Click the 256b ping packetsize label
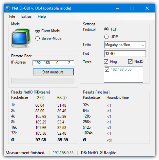The height and width of the screenshot is (160, 159). pos(87,122)
